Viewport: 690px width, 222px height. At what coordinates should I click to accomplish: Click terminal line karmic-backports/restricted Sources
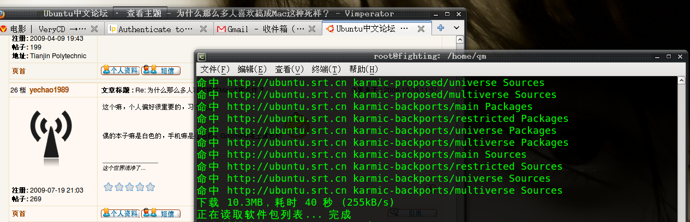click(380, 166)
